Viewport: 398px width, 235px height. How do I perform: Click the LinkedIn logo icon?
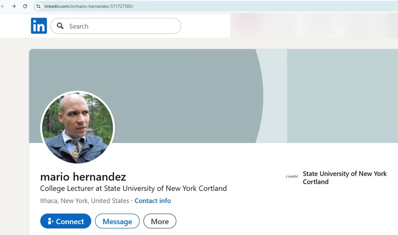39,26
